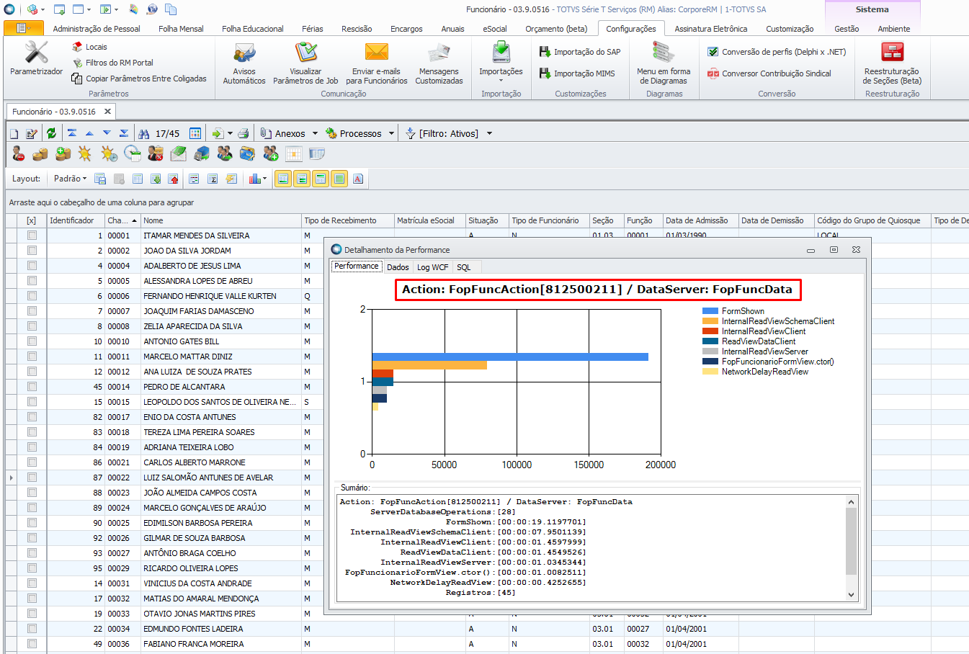Viewport: 969px width, 654px height.
Task: Click the globe icon in the title bar
Action: [x=152, y=9]
